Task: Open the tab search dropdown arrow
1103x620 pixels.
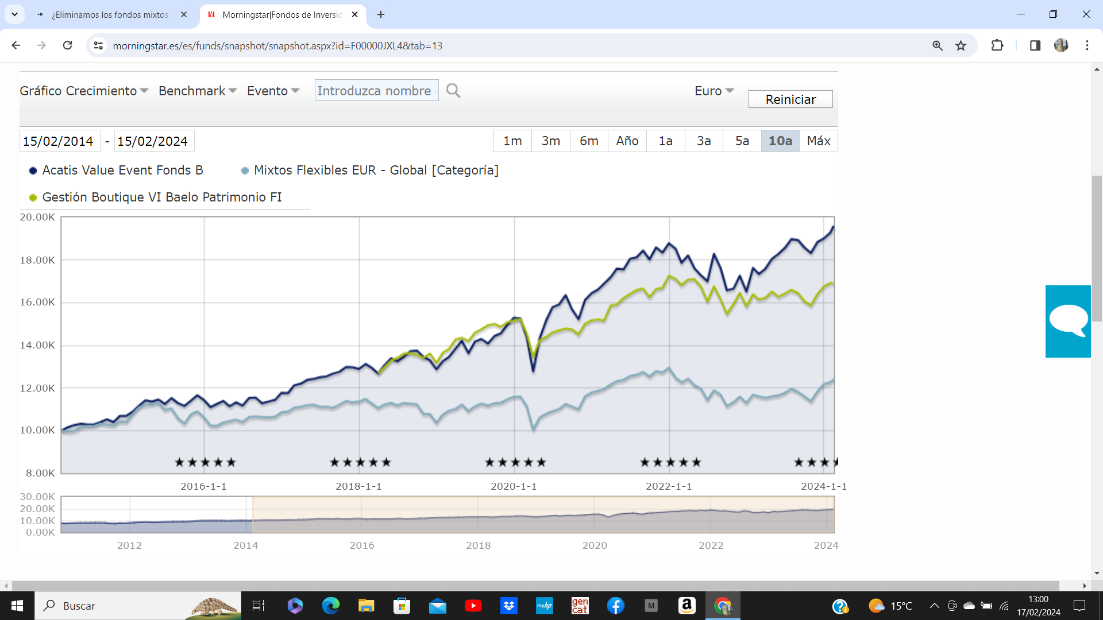Action: (x=14, y=14)
